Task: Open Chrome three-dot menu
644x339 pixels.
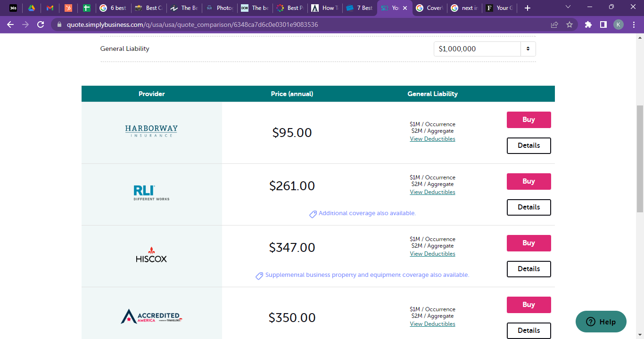Action: pyautogui.click(x=633, y=24)
